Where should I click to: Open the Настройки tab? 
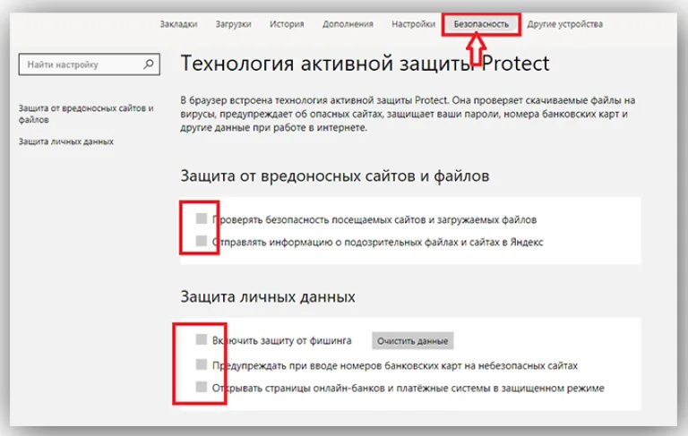(x=413, y=24)
